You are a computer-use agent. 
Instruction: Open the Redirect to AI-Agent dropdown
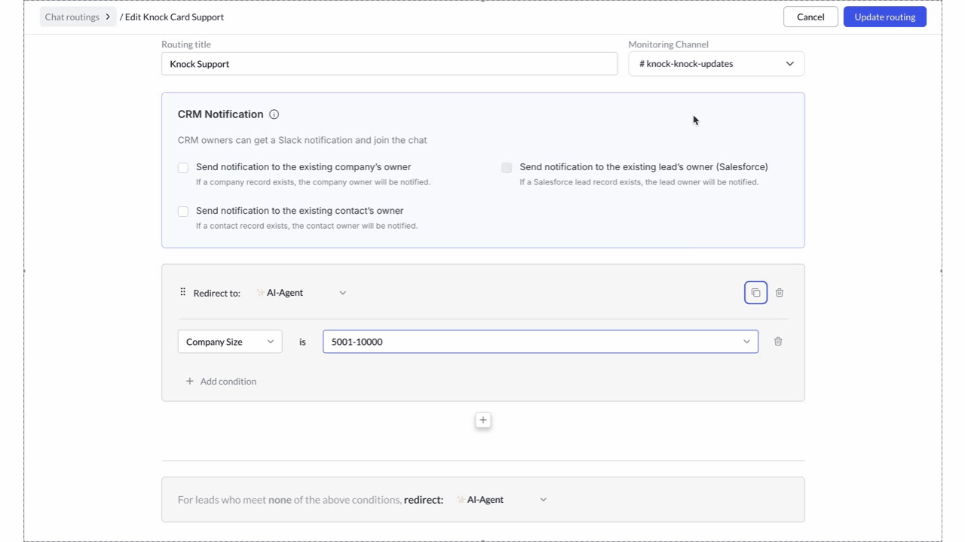[302, 293]
